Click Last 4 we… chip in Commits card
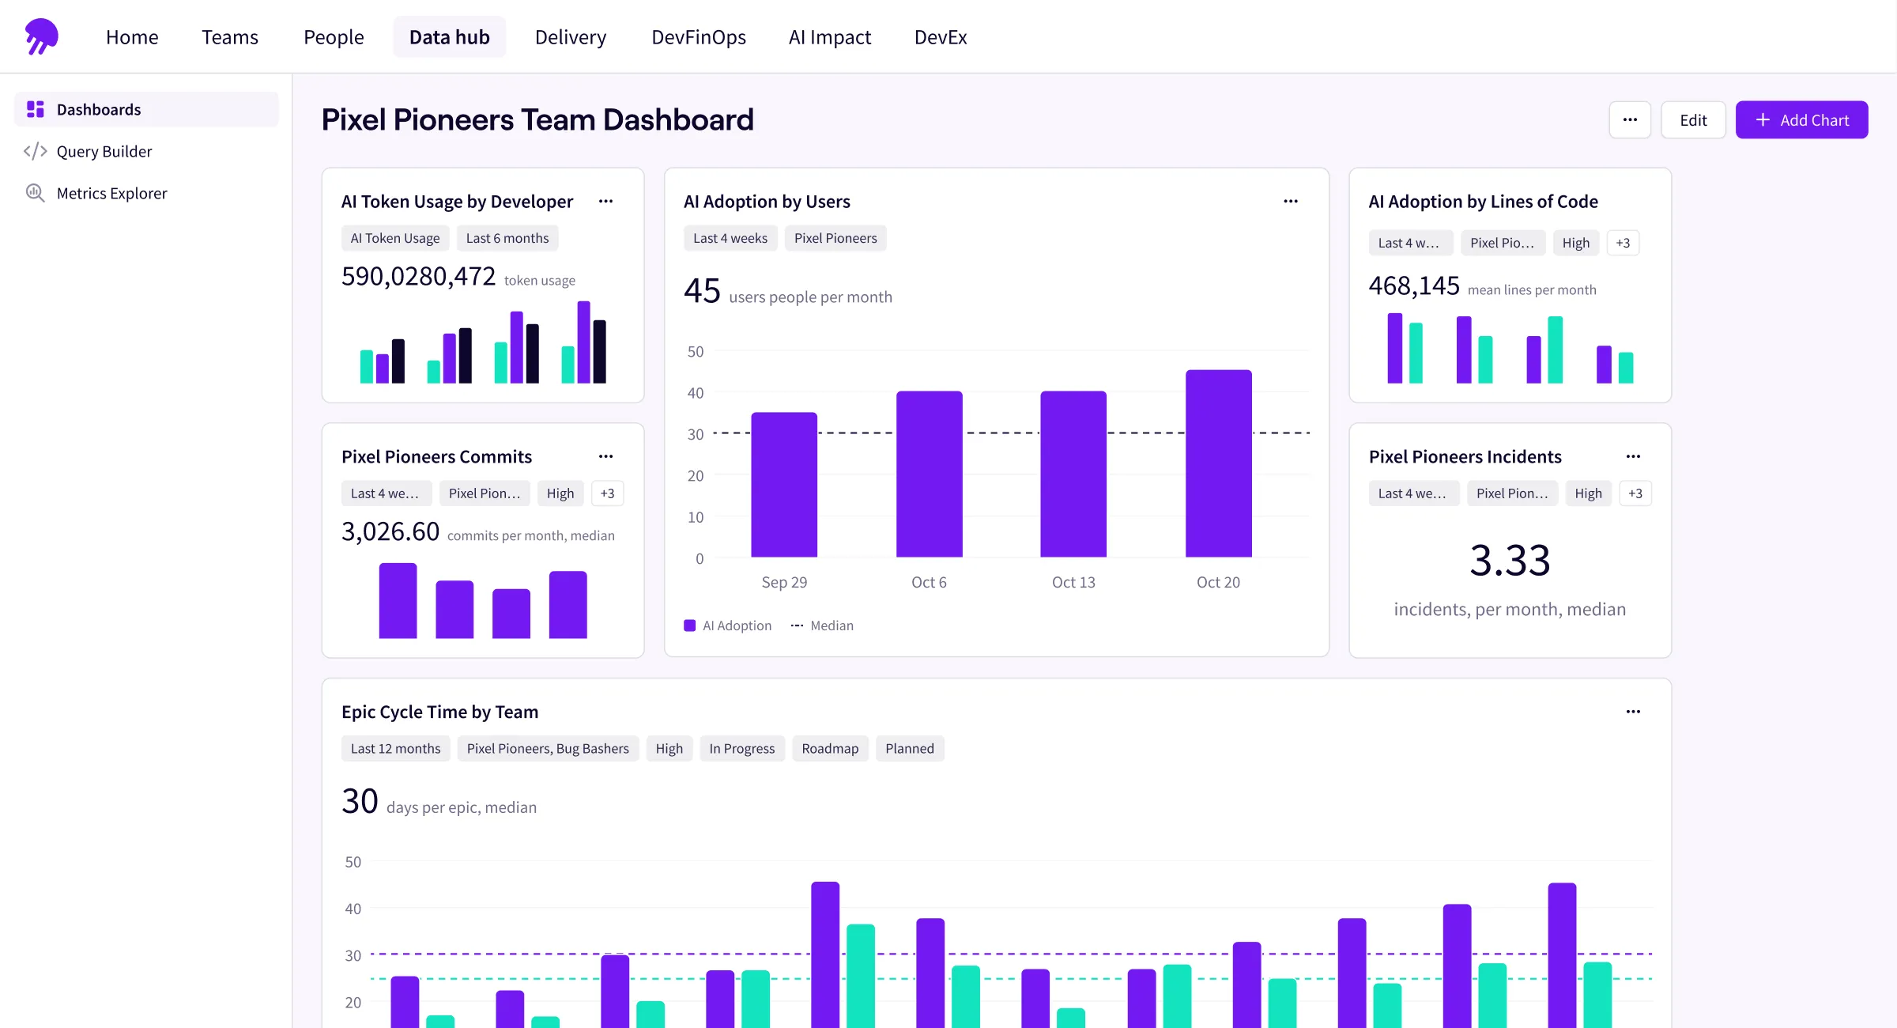The image size is (1897, 1028). tap(387, 493)
